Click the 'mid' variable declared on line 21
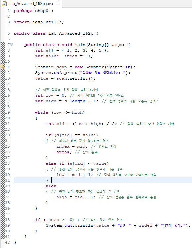Screen dimensions: 192x248 tap(60, 124)
